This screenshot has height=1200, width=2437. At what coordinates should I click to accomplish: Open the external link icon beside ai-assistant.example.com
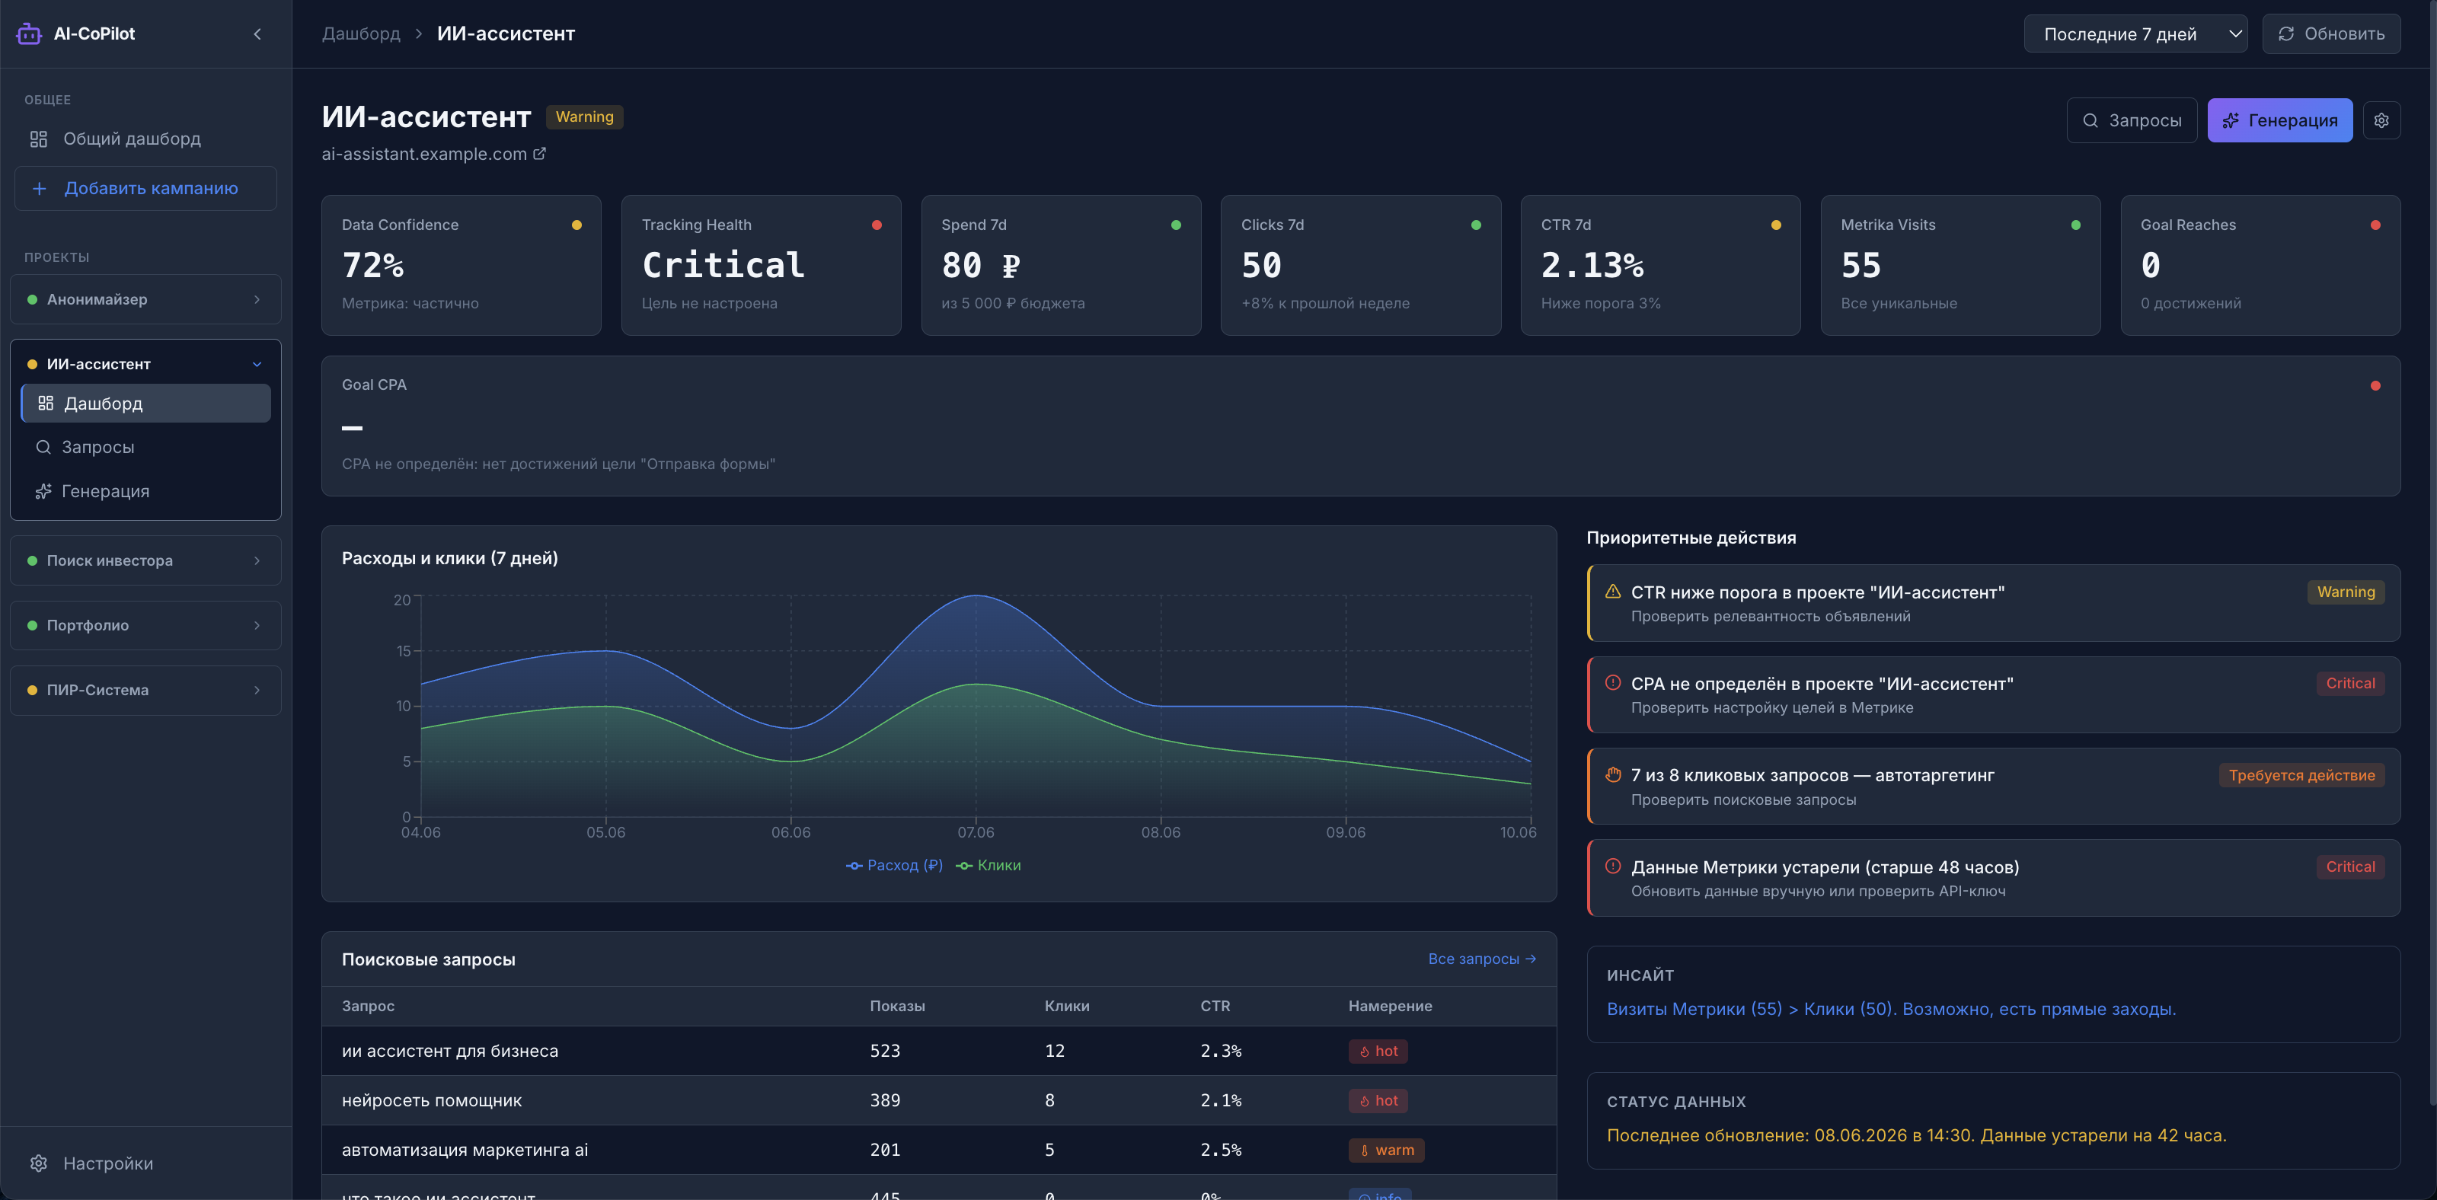click(x=539, y=153)
